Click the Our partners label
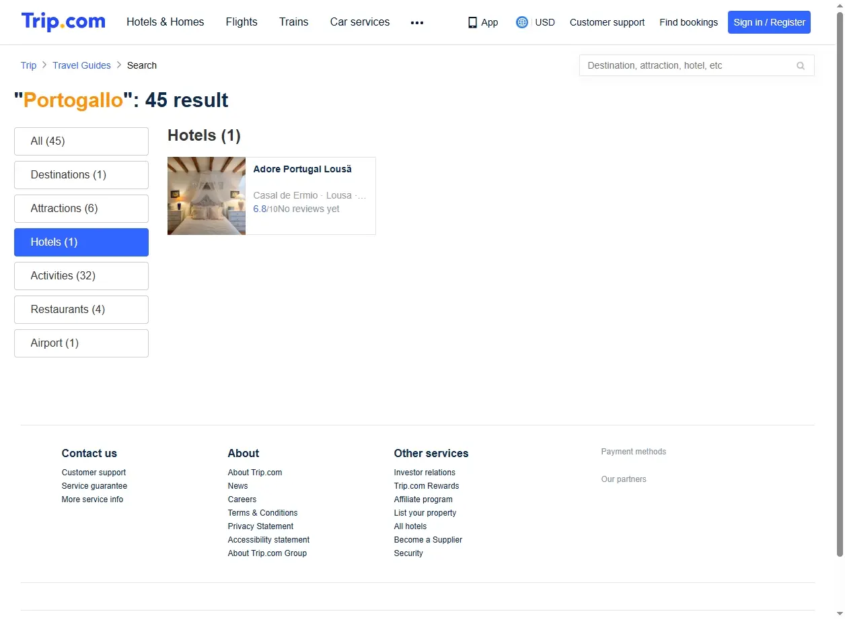Image resolution: width=845 pixels, height=620 pixels. click(x=624, y=479)
